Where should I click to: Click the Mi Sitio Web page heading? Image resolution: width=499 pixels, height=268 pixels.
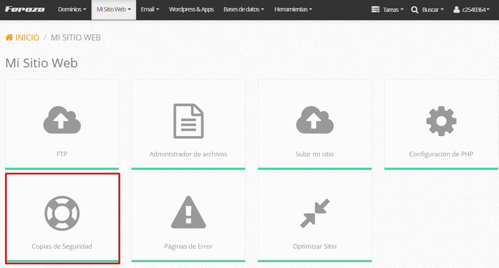point(42,63)
